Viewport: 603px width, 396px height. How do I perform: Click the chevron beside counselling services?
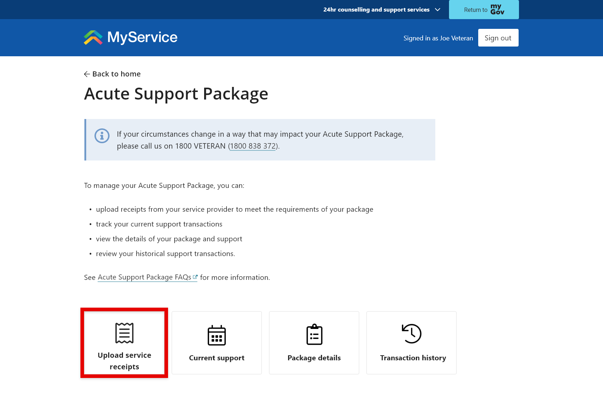pos(437,10)
